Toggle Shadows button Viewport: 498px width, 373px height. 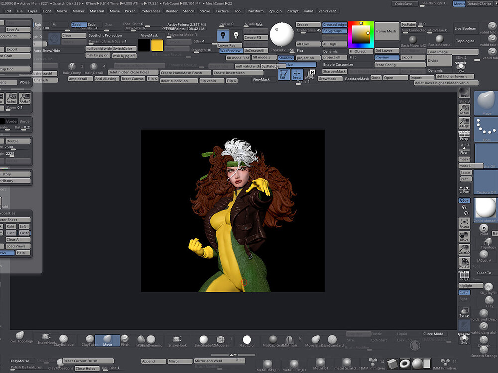click(286, 58)
